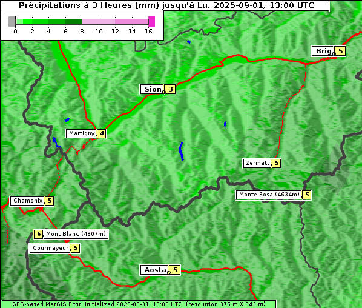Click the Martigny town label
Screen dimensions: 362x308
coord(81,133)
